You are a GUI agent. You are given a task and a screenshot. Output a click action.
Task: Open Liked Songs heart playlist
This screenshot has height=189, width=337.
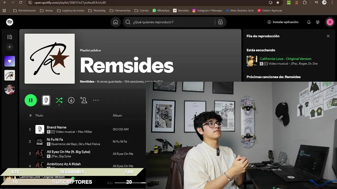point(10,61)
